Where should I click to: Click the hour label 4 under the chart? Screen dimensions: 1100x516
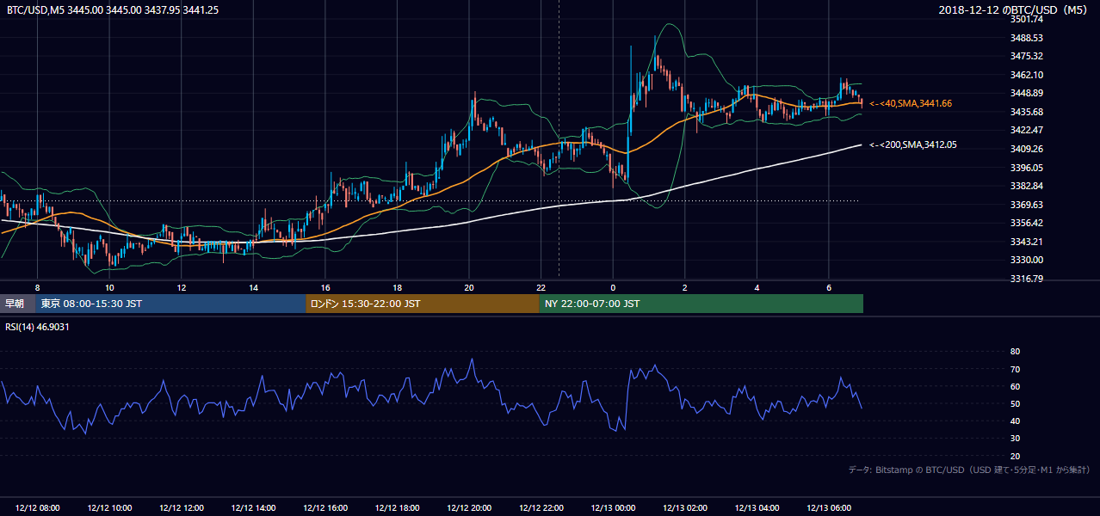757,287
